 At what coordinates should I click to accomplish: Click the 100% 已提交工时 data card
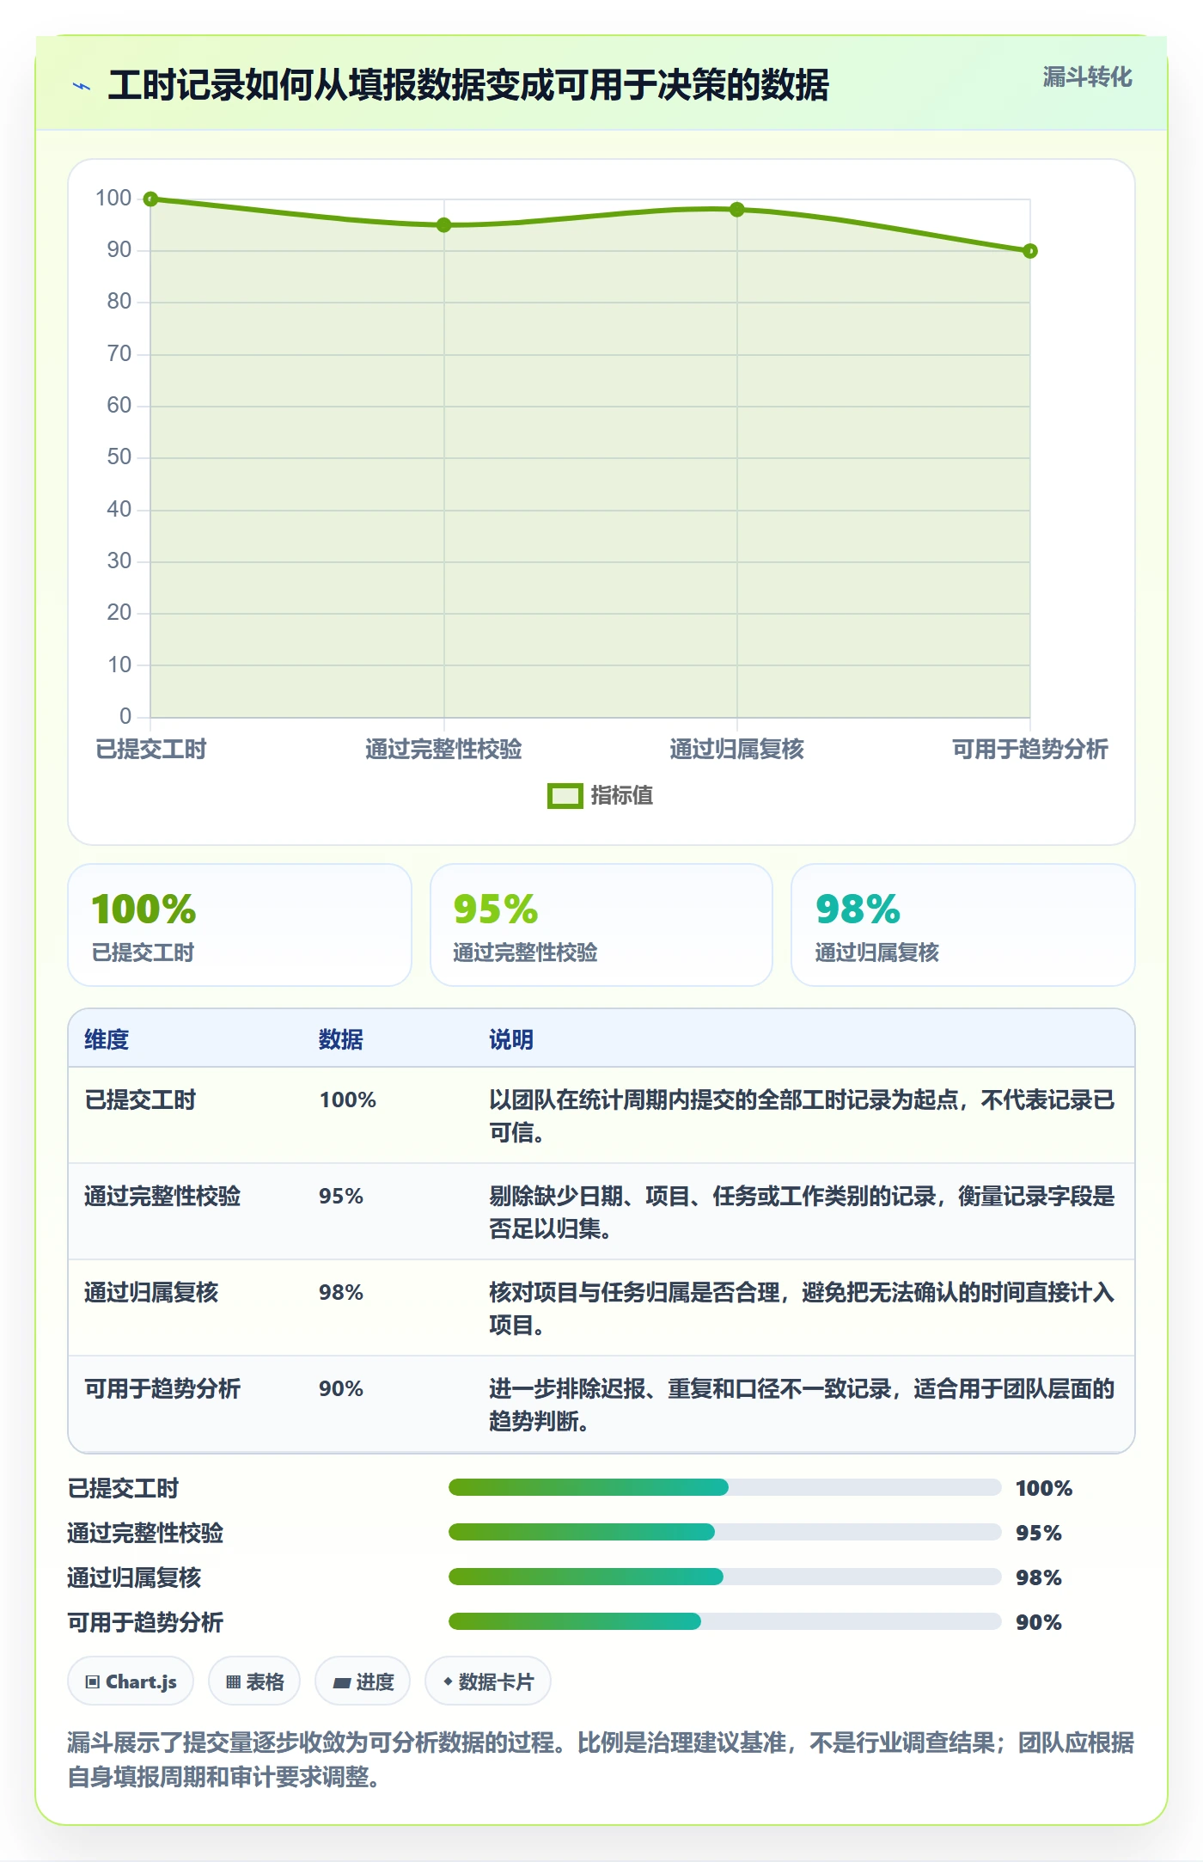240,925
